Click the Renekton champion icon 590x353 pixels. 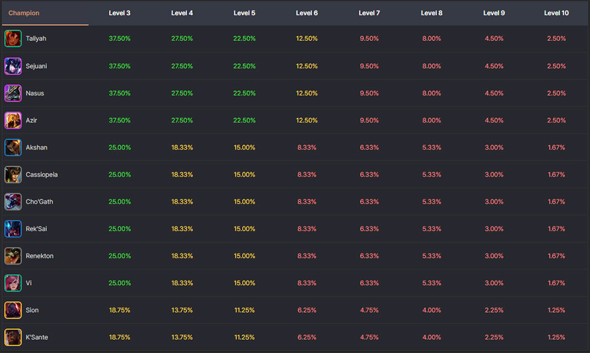point(13,256)
